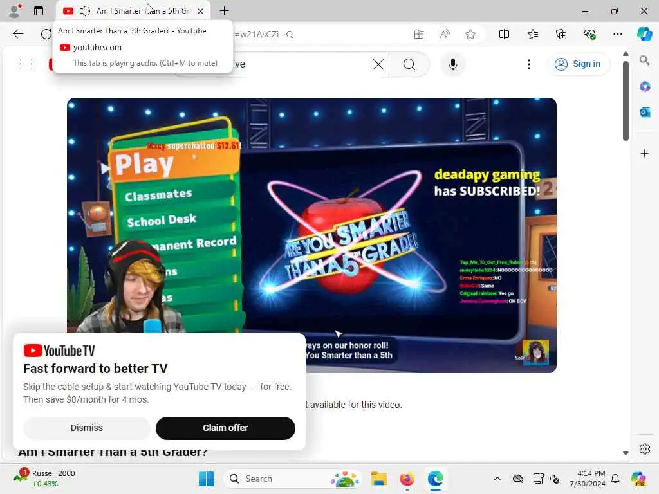Image resolution: width=659 pixels, height=494 pixels.
Task: Close the YouTube tab
Action: (x=201, y=11)
